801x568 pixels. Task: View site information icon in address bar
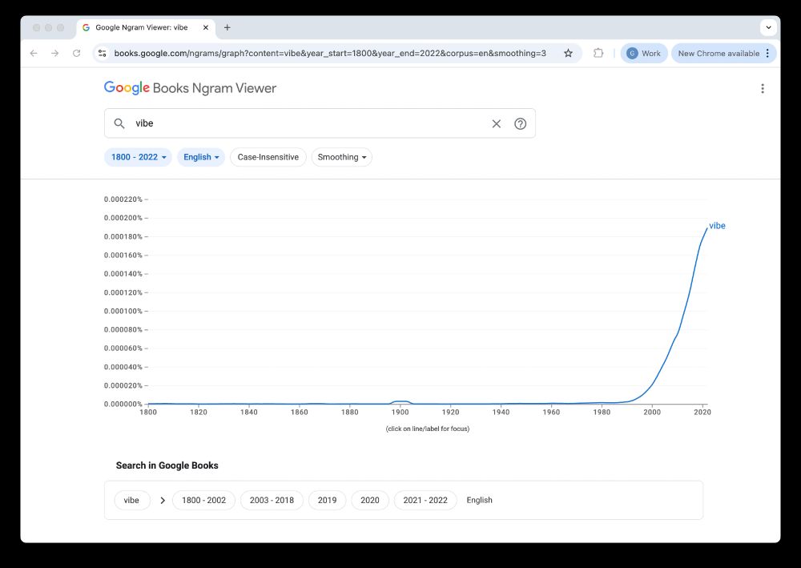click(102, 53)
